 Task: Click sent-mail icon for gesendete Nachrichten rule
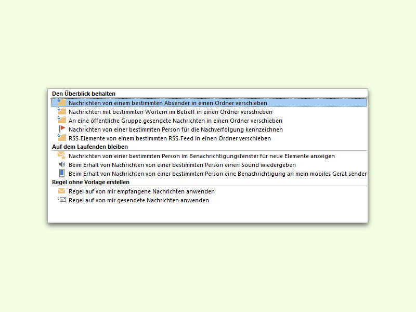pyautogui.click(x=62, y=200)
